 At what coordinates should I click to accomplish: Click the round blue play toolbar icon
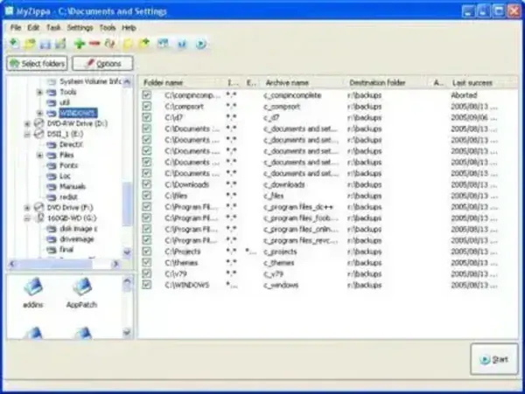pyautogui.click(x=201, y=44)
